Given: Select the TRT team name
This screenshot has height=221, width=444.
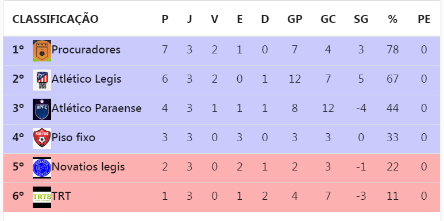Looking at the screenshot, I should click(x=61, y=196).
